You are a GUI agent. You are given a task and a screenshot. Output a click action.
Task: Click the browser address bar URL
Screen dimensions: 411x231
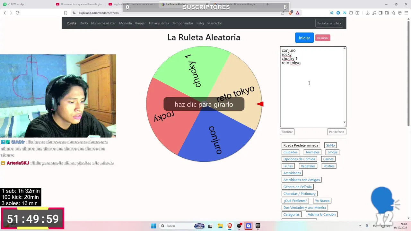[99, 13]
